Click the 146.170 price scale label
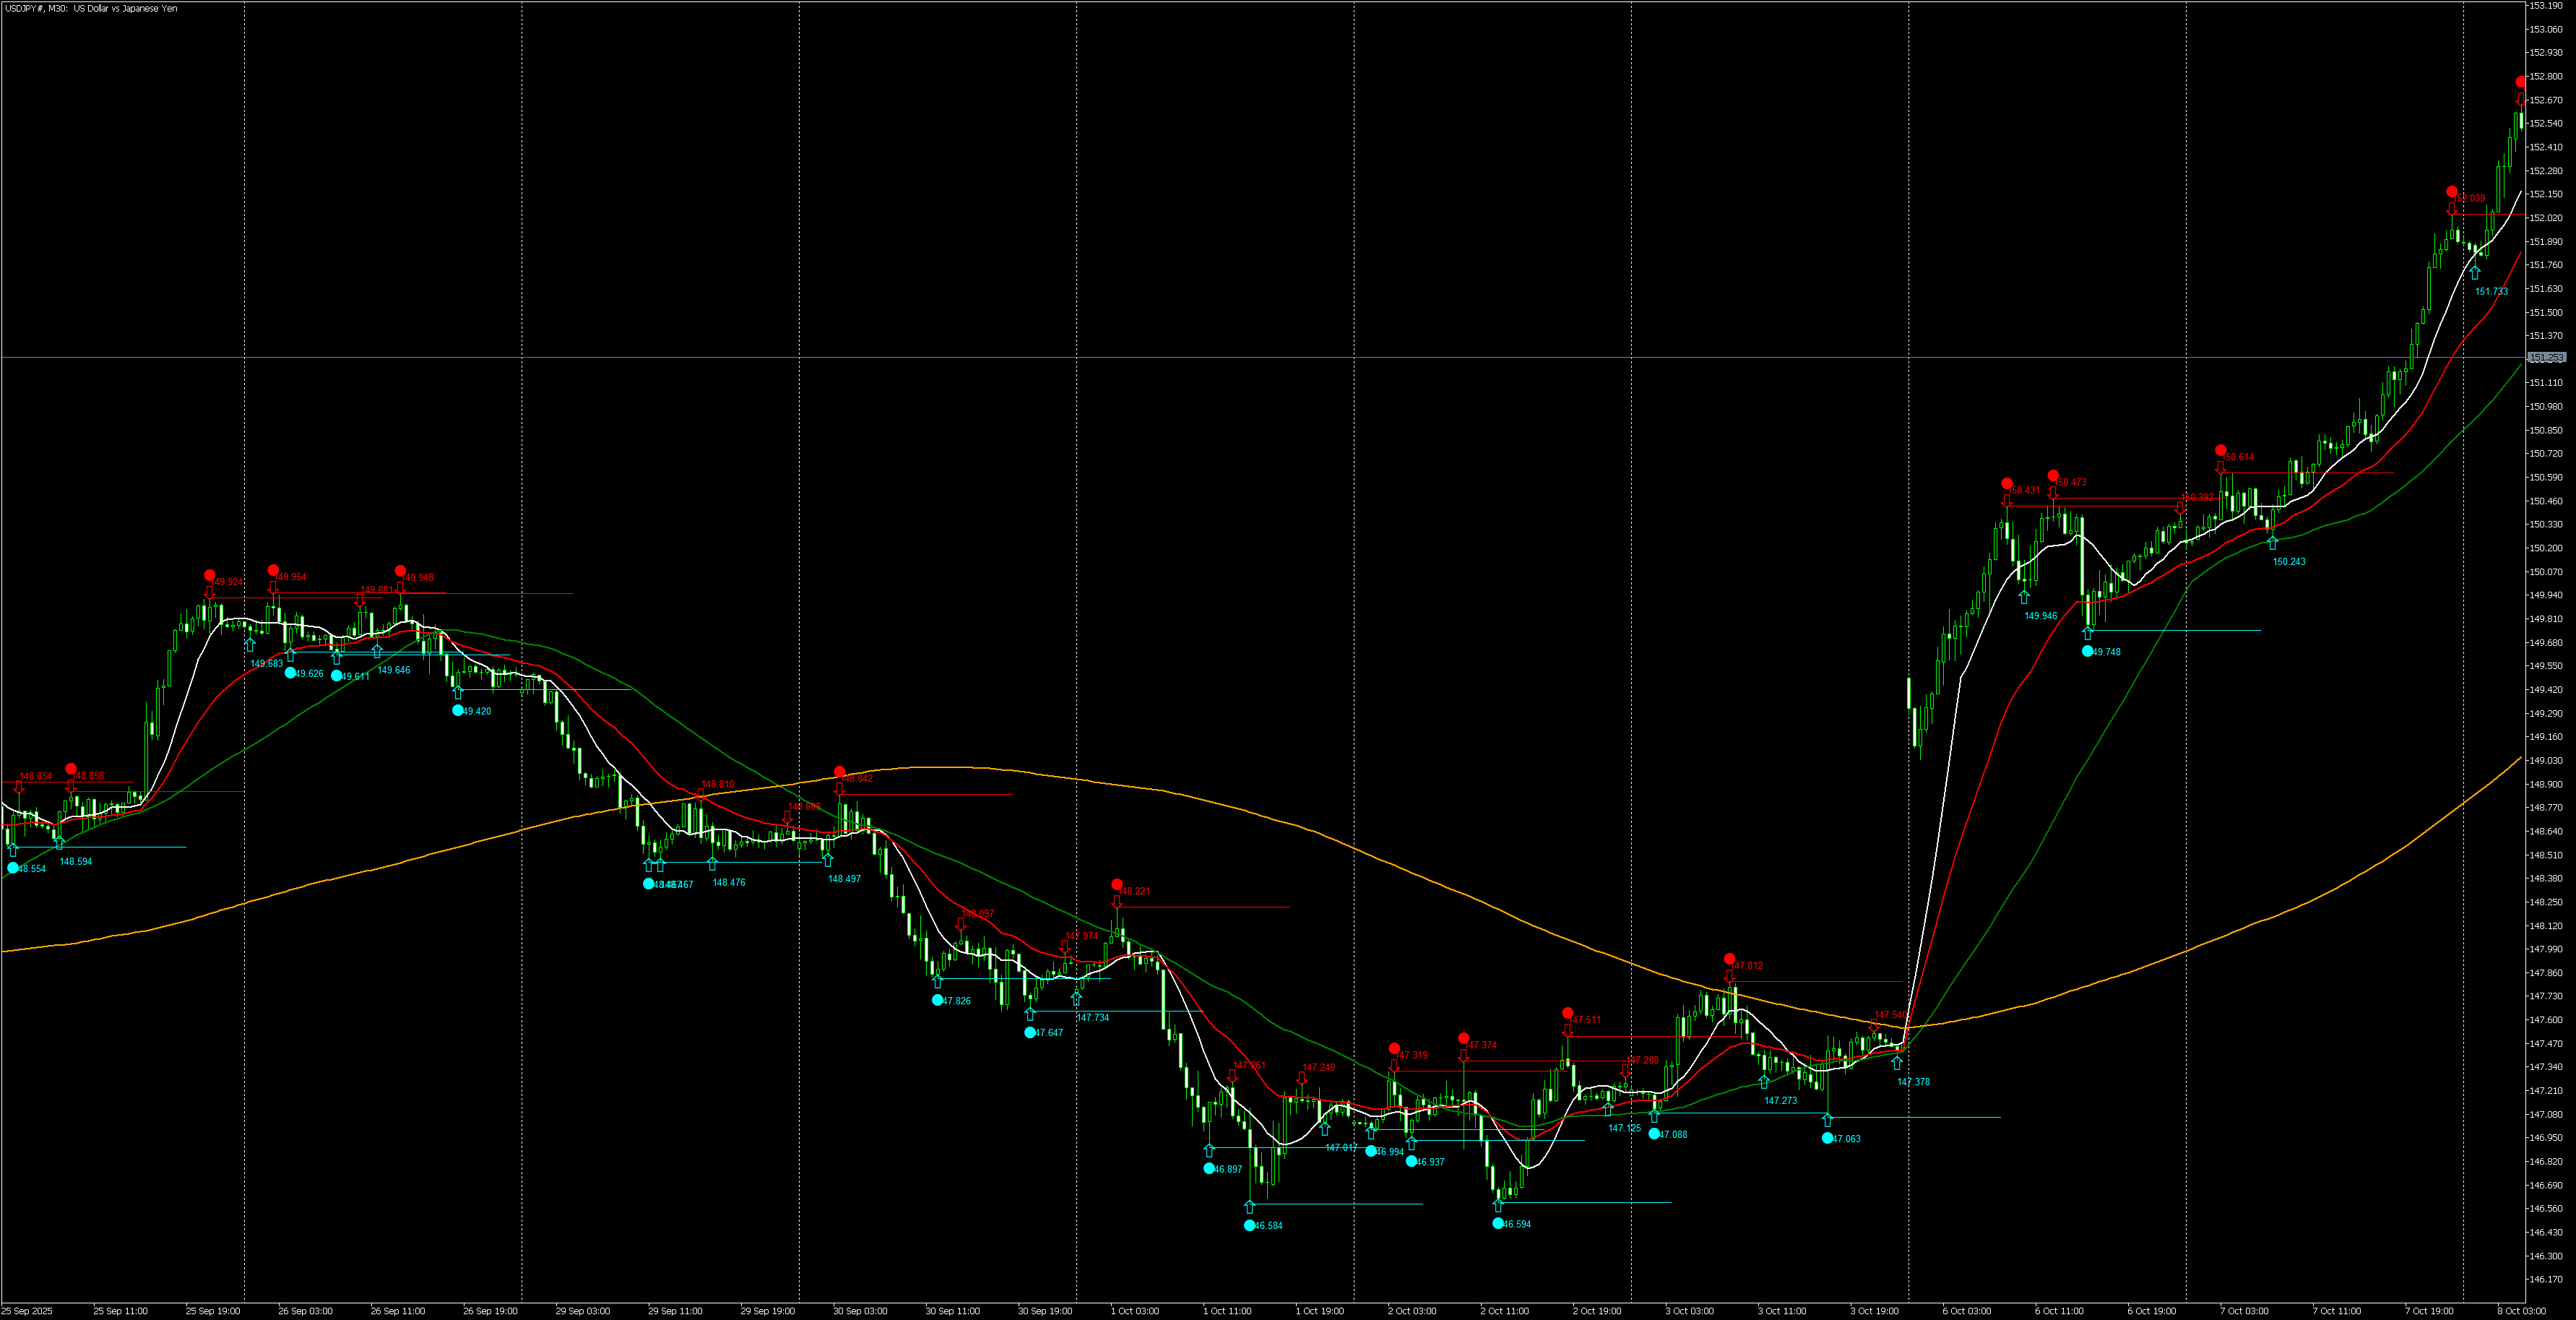 pos(2545,1279)
